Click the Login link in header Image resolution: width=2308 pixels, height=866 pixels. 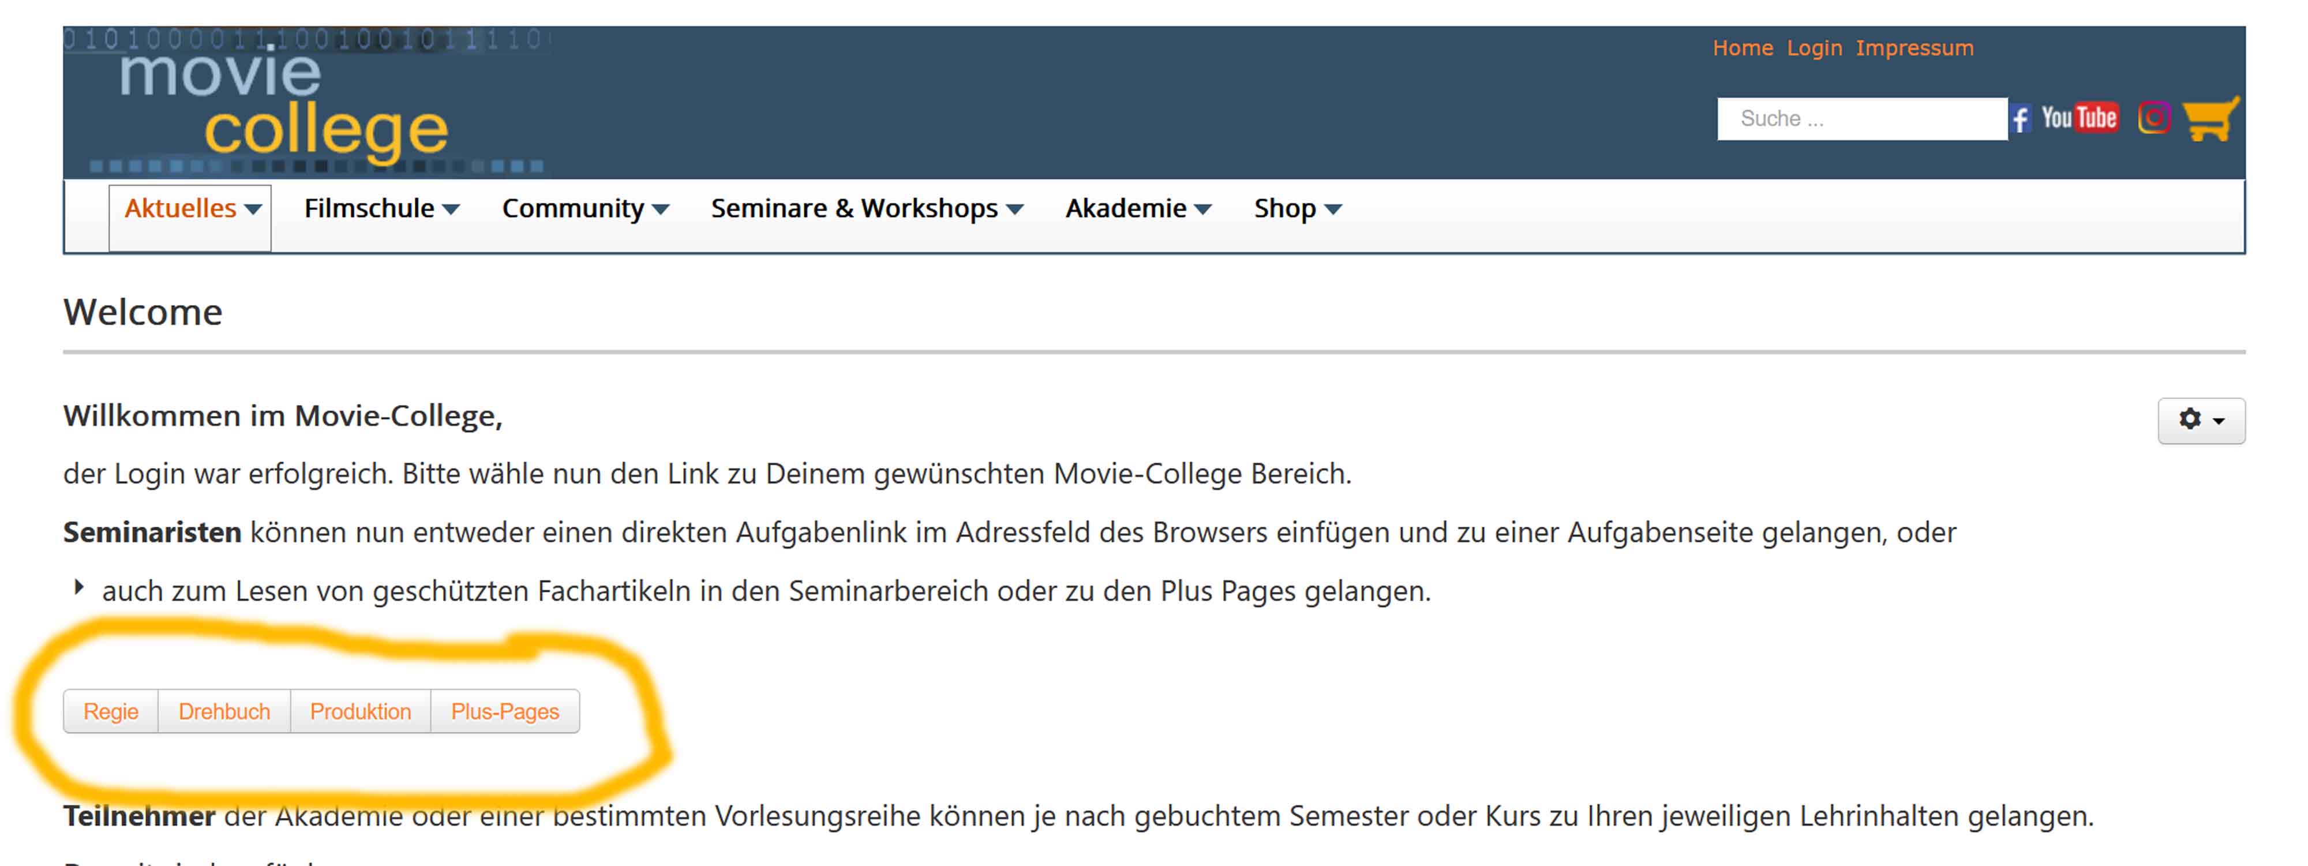[x=1814, y=48]
